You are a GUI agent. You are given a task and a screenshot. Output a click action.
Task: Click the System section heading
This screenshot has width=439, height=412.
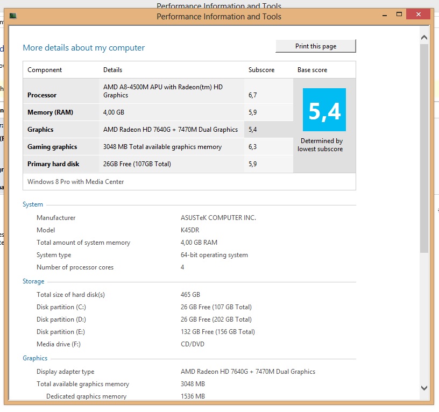[33, 204]
